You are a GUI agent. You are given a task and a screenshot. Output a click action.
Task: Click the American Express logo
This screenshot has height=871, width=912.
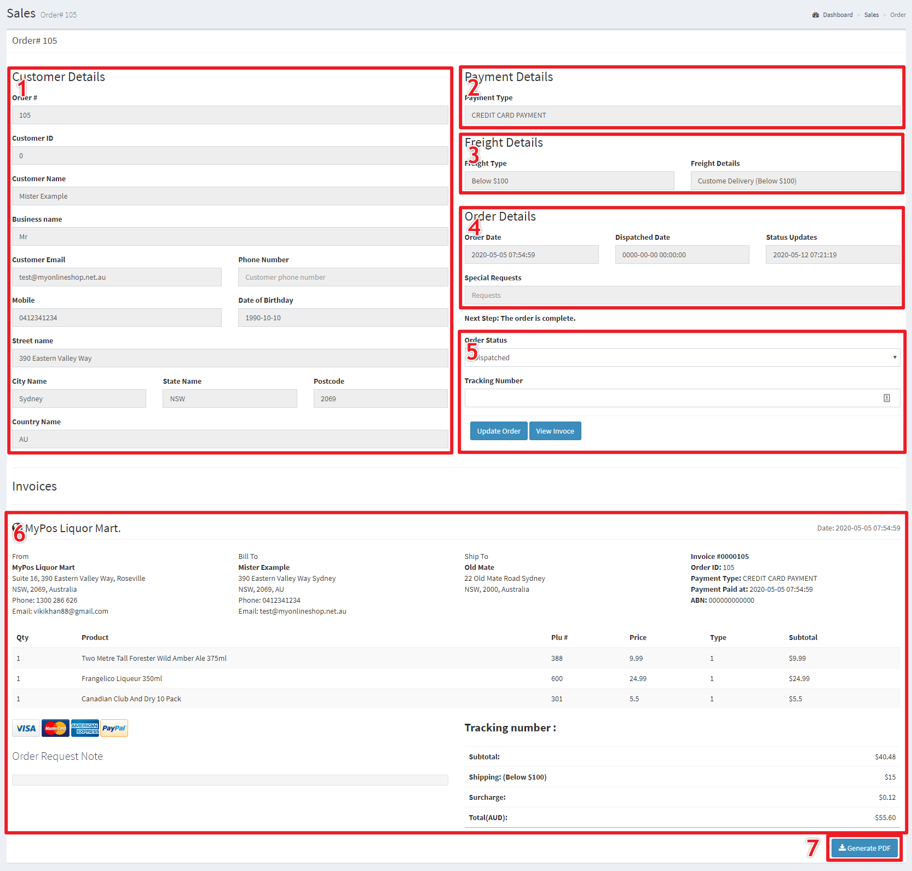point(85,728)
